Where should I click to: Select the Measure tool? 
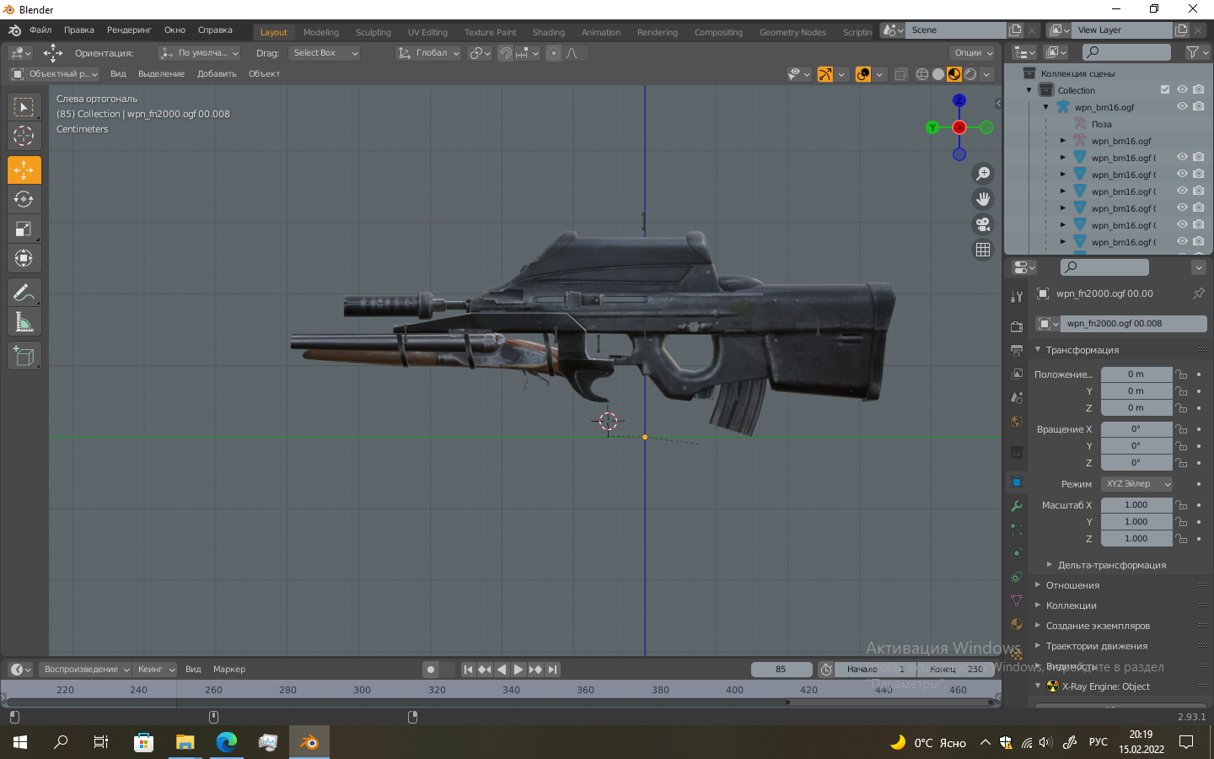(24, 322)
